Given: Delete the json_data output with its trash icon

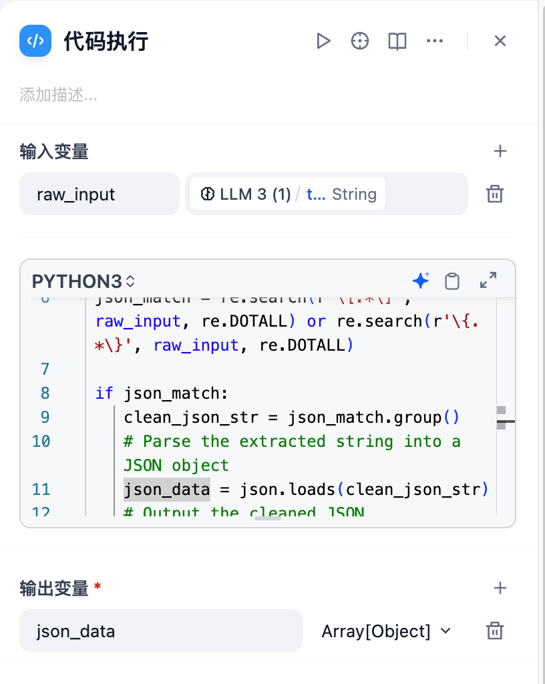Looking at the screenshot, I should pyautogui.click(x=495, y=631).
